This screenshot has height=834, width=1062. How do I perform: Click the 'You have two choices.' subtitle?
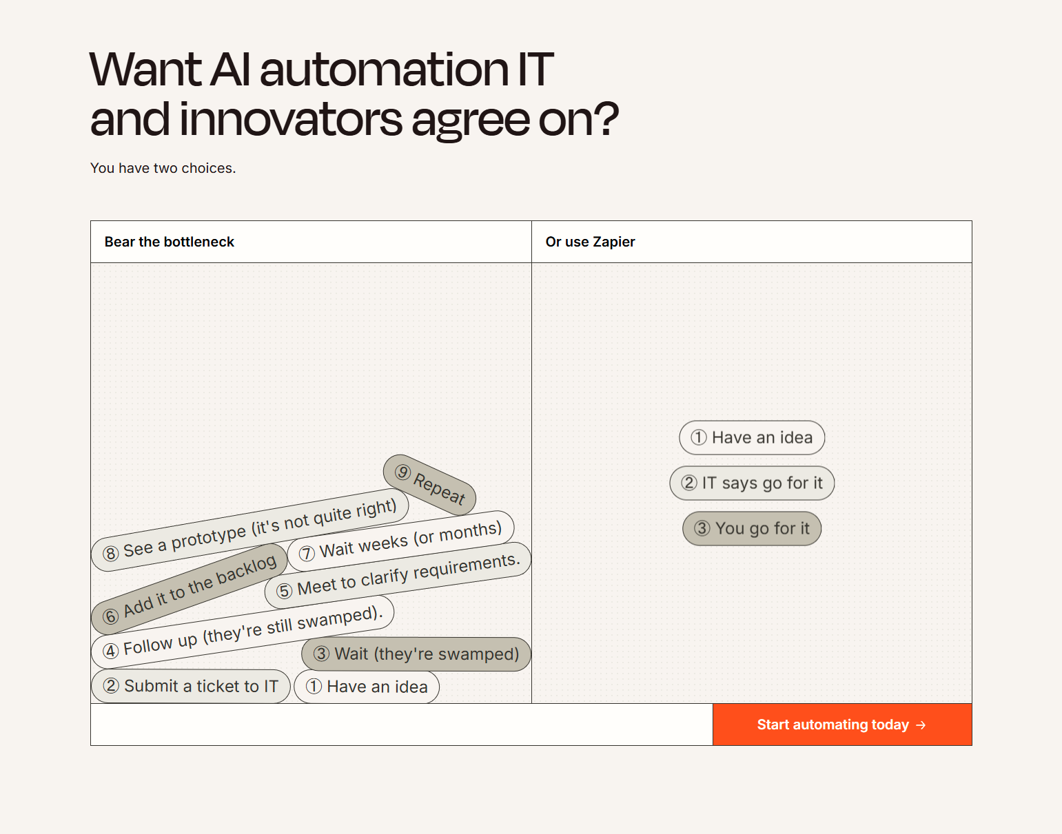pyautogui.click(x=162, y=167)
